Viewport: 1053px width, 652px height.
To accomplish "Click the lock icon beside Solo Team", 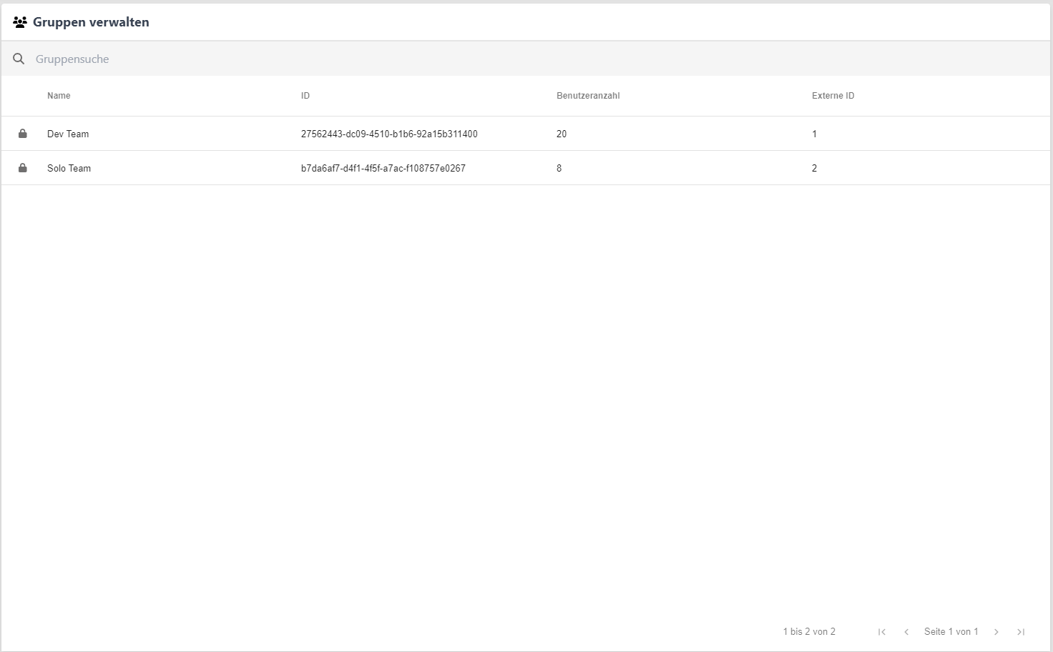I will (23, 168).
